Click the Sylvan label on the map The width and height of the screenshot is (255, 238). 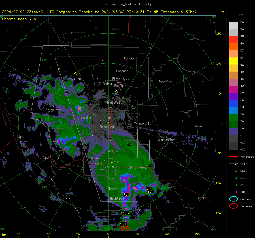point(108,83)
